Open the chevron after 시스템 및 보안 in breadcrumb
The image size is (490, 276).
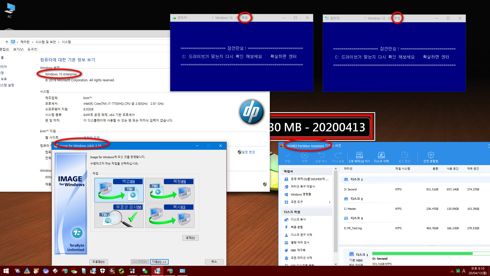59,42
